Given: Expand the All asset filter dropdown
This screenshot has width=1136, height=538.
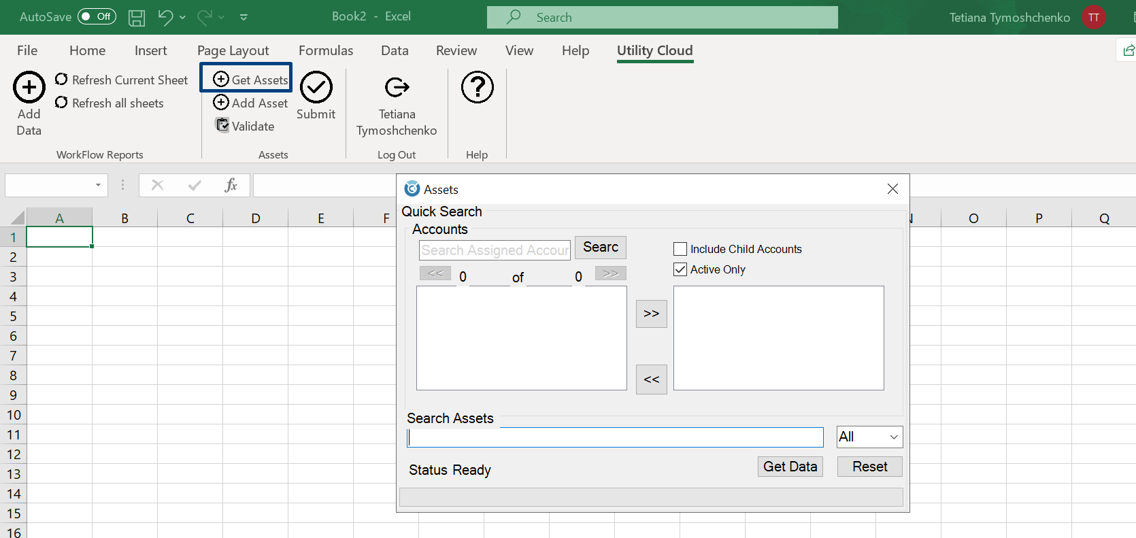Looking at the screenshot, I should pos(893,437).
